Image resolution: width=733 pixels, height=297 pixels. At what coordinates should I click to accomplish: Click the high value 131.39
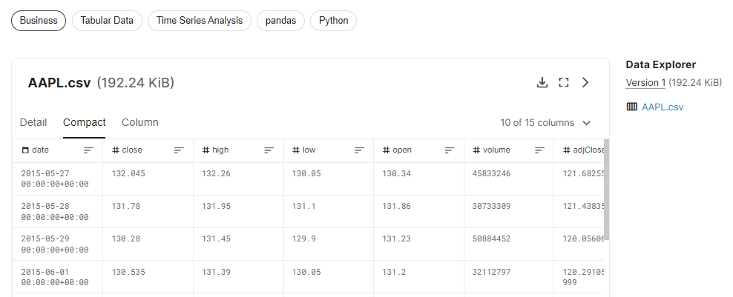pyautogui.click(x=216, y=272)
